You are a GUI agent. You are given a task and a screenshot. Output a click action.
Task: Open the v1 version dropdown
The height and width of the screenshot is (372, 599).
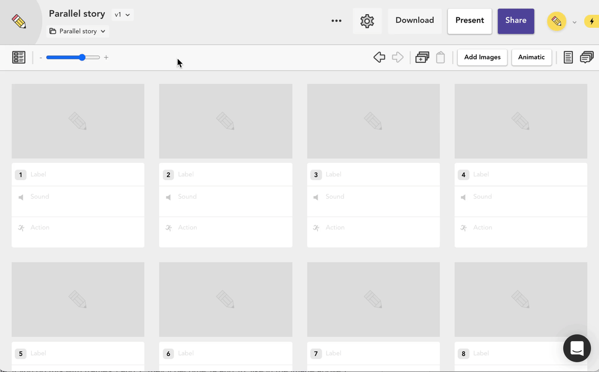pyautogui.click(x=122, y=15)
